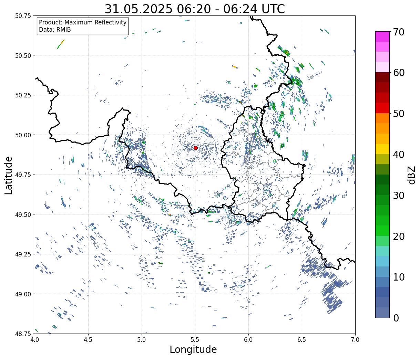Viewport: 420px width, 358px height.
Task: Click the colorbar tick value 0
Action: [x=396, y=318]
